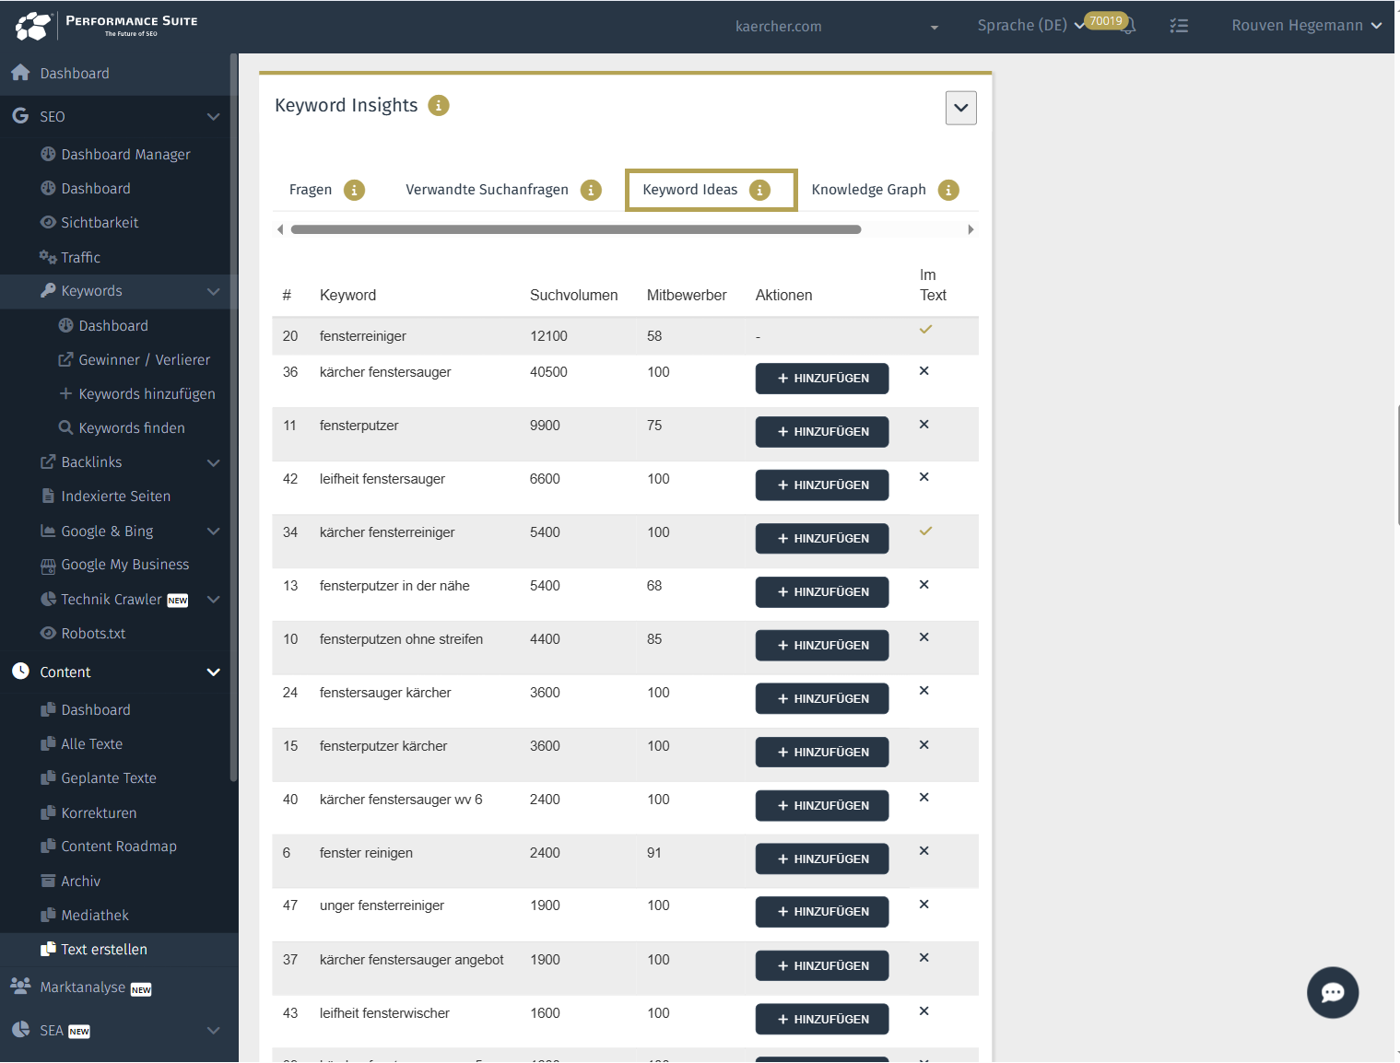Click the Keyword Insights info icon
Viewport: 1400px width, 1063px height.
[x=439, y=106]
